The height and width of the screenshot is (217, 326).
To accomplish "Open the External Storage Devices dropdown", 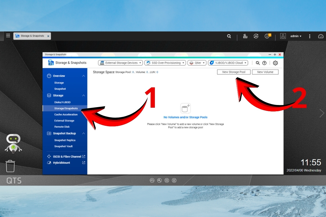I will (120, 63).
